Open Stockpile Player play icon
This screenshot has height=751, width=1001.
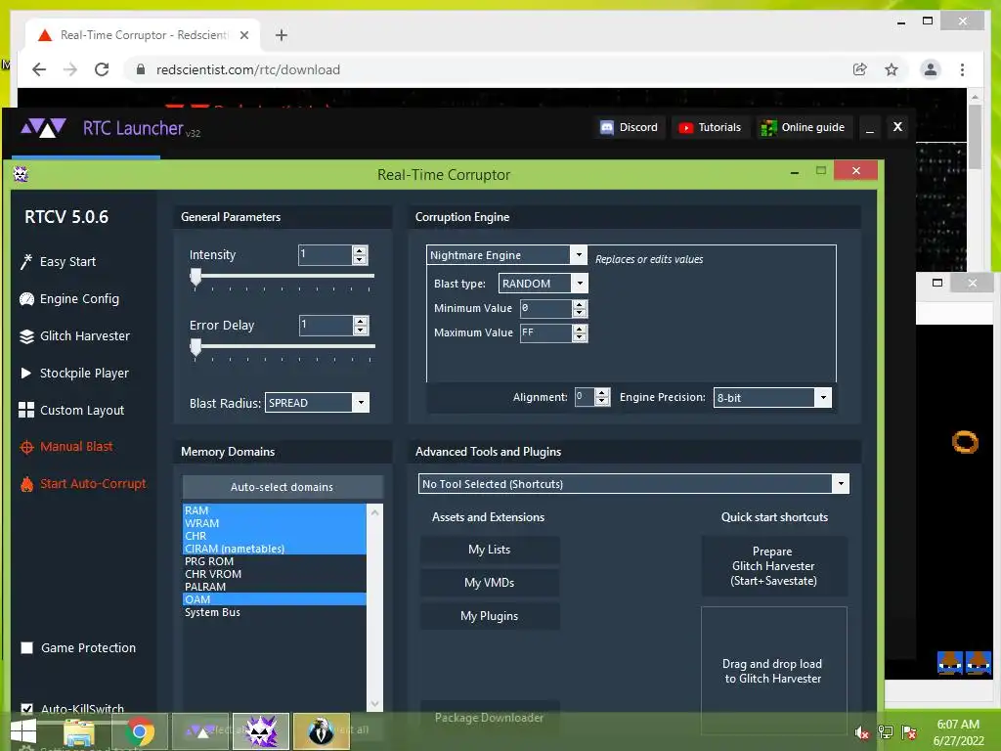[x=26, y=373]
